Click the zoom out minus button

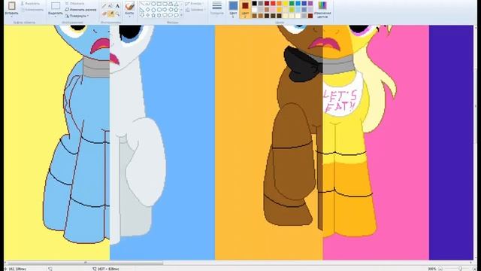click(x=441, y=269)
